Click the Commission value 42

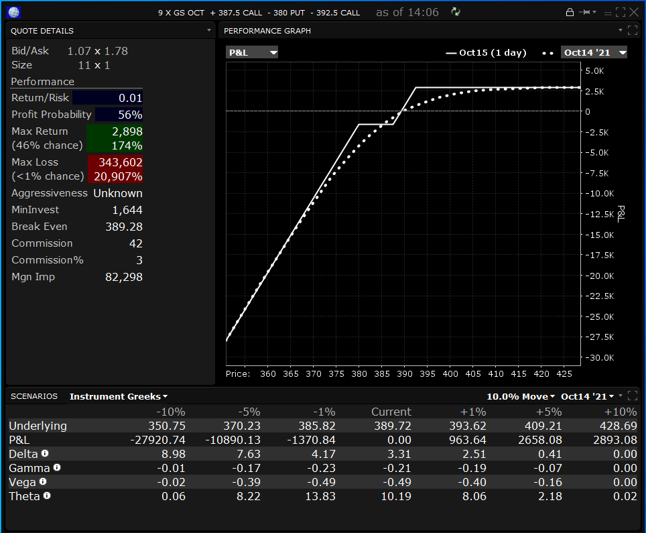click(x=136, y=243)
